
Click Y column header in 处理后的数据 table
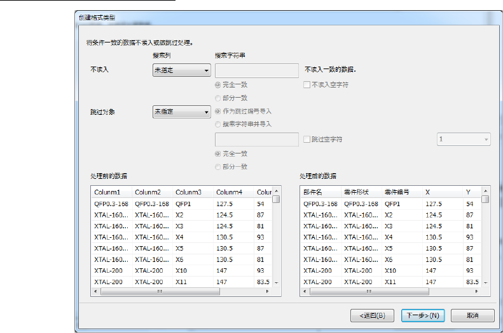click(472, 192)
